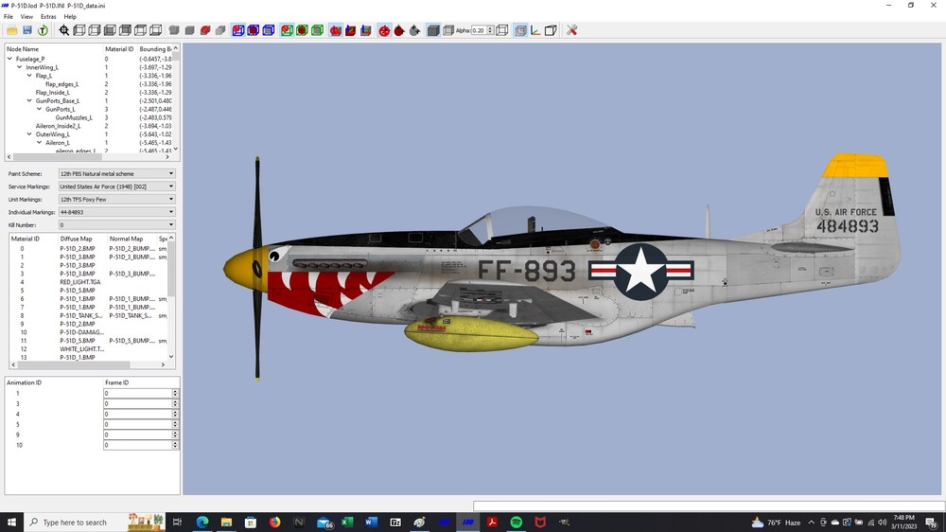946x532 pixels.
Task: Open Windows Start menu
Action: point(11,523)
